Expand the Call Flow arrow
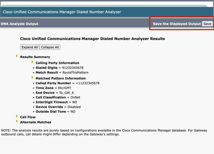The width and height of the screenshot is (214, 154). coord(17,116)
